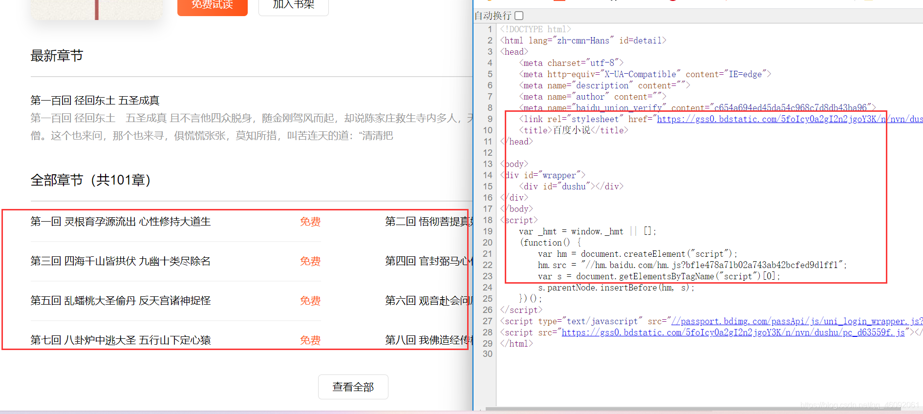Image resolution: width=923 pixels, height=414 pixels.
Task: Toggle the 自动换行 checkbox
Action: tap(519, 16)
